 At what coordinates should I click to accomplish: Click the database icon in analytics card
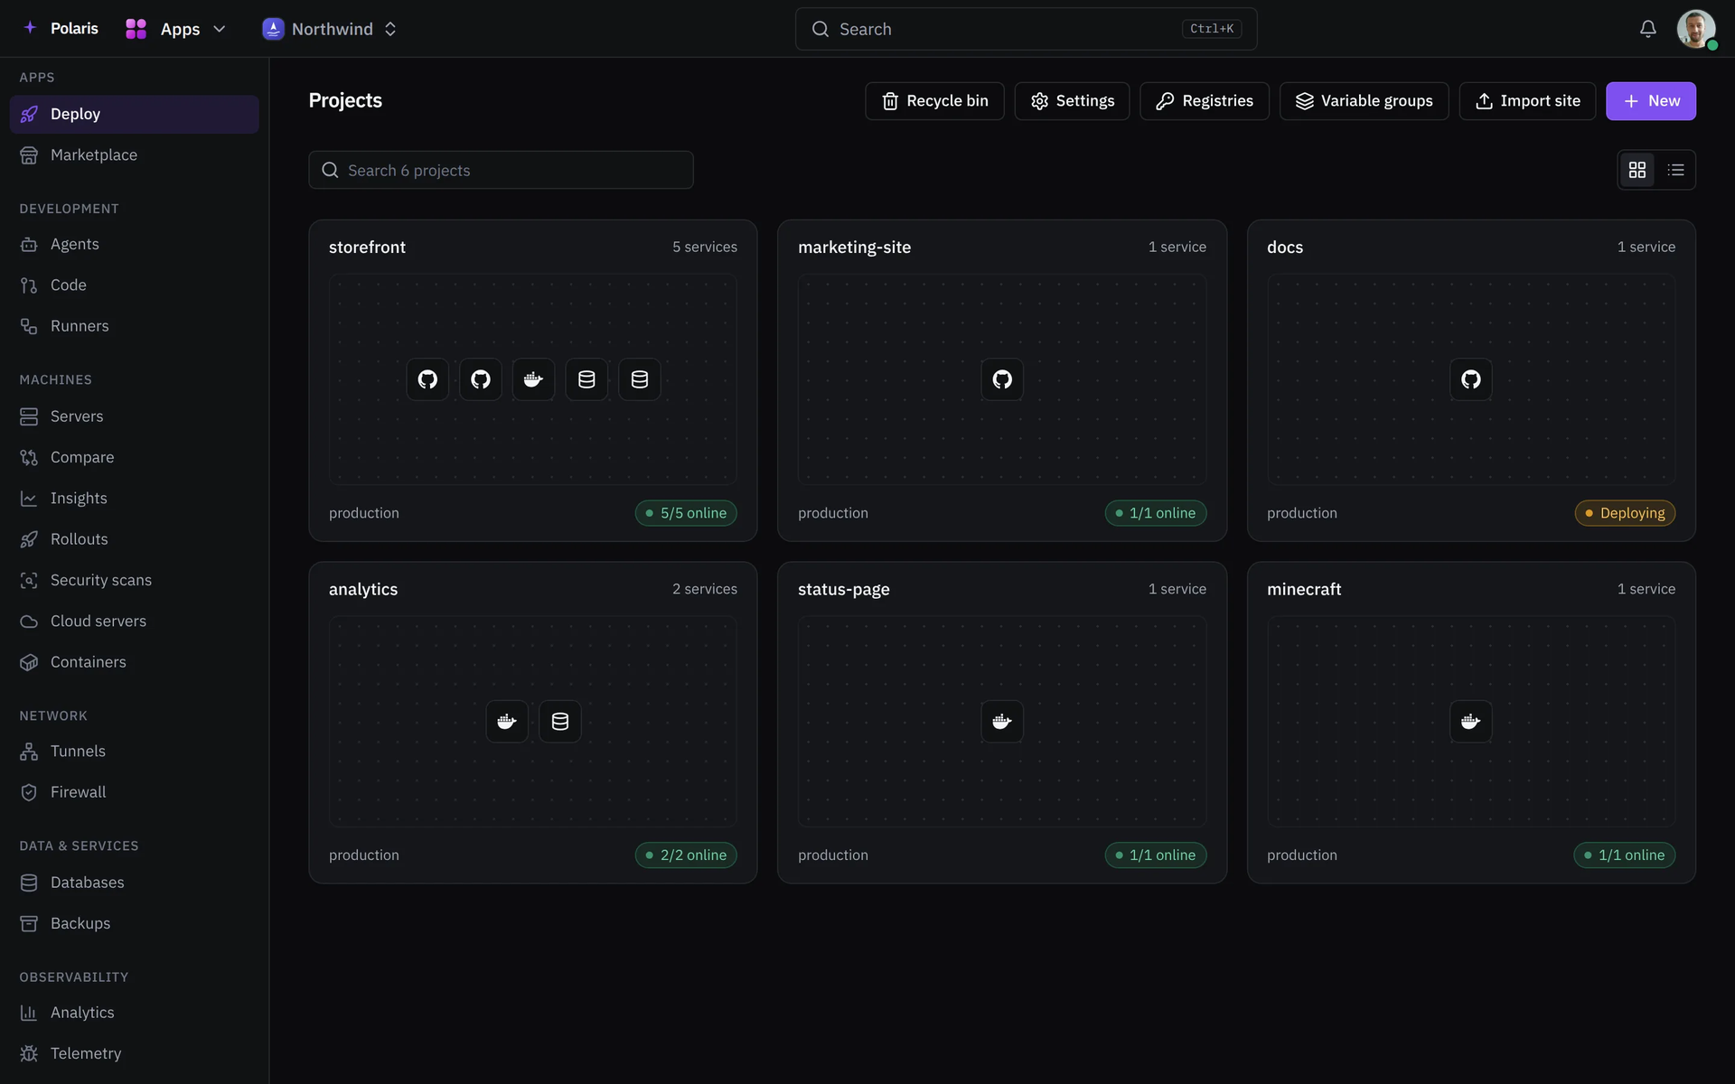(x=560, y=722)
